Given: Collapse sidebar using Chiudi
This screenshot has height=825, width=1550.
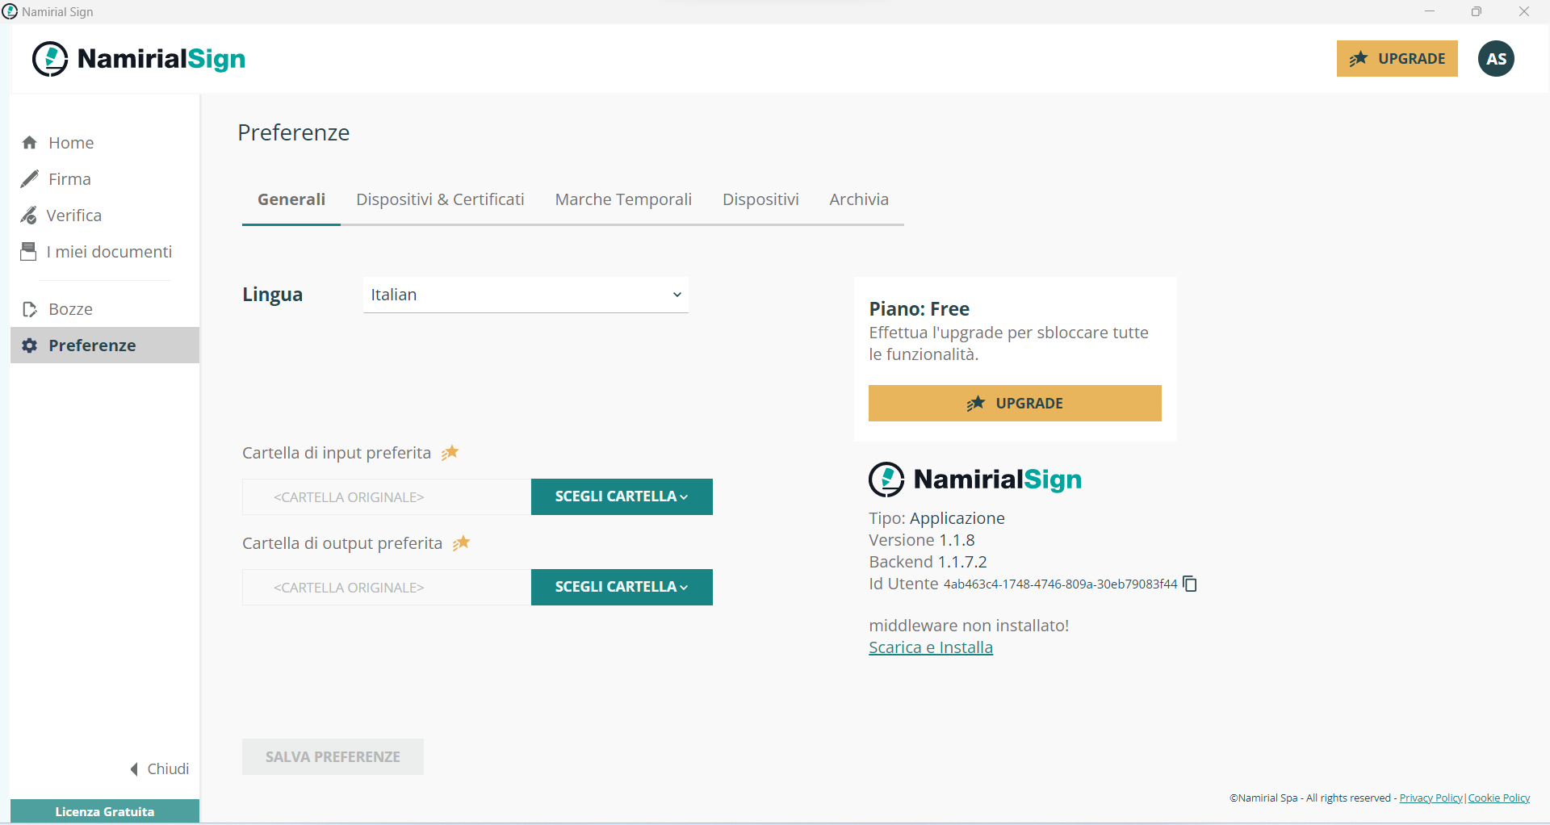Looking at the screenshot, I should [159, 768].
